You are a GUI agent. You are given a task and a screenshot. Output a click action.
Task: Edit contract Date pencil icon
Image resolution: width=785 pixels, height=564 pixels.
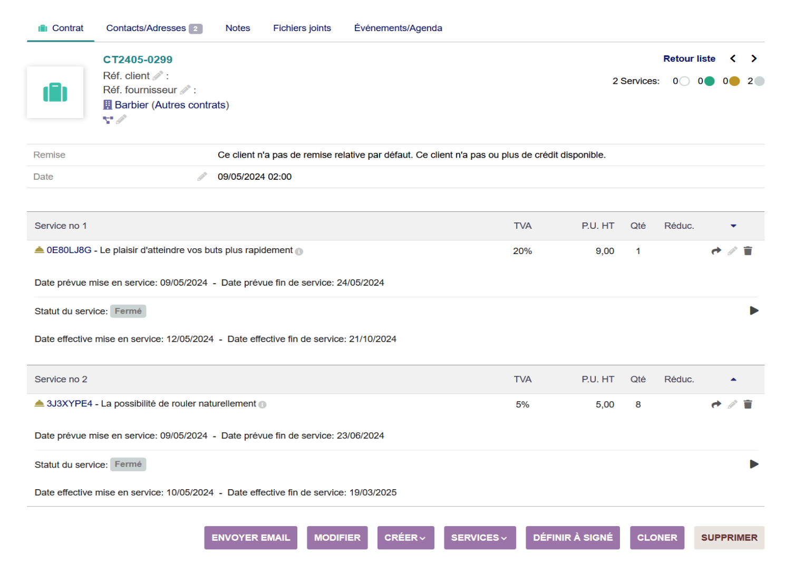tap(202, 177)
